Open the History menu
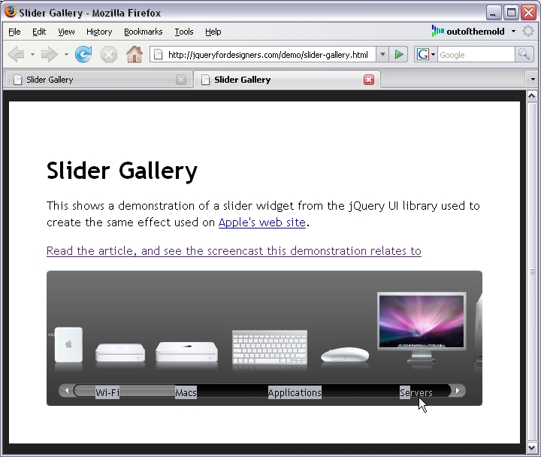This screenshot has height=457, width=541. (x=98, y=32)
